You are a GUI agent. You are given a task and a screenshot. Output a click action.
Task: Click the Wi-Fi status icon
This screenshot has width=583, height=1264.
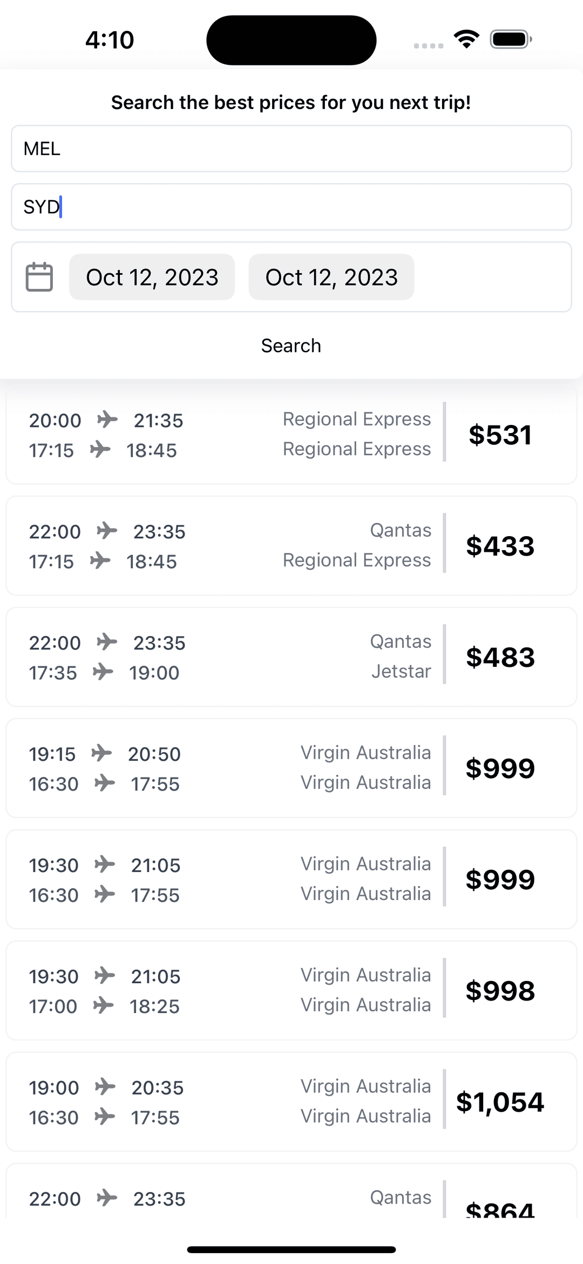click(x=466, y=39)
